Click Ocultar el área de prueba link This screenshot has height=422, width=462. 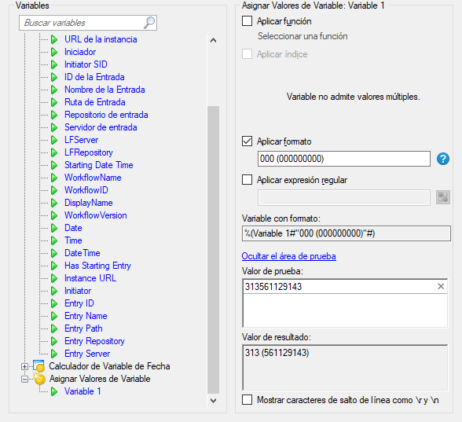point(289,256)
